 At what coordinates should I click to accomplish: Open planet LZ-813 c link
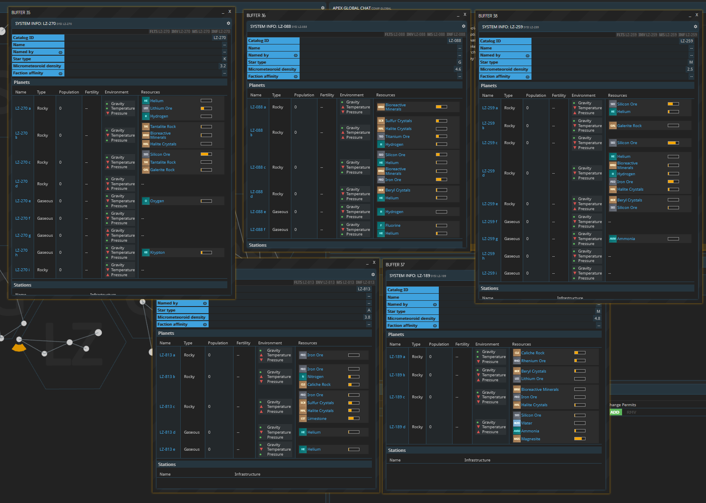[167, 407]
